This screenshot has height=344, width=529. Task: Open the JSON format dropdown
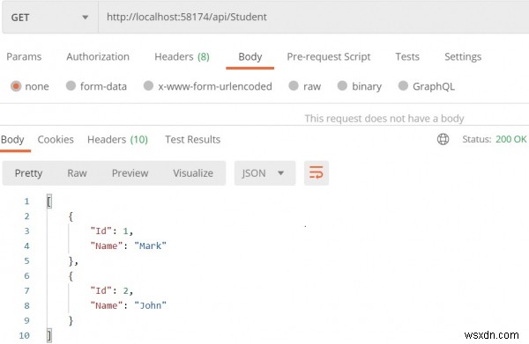[264, 173]
